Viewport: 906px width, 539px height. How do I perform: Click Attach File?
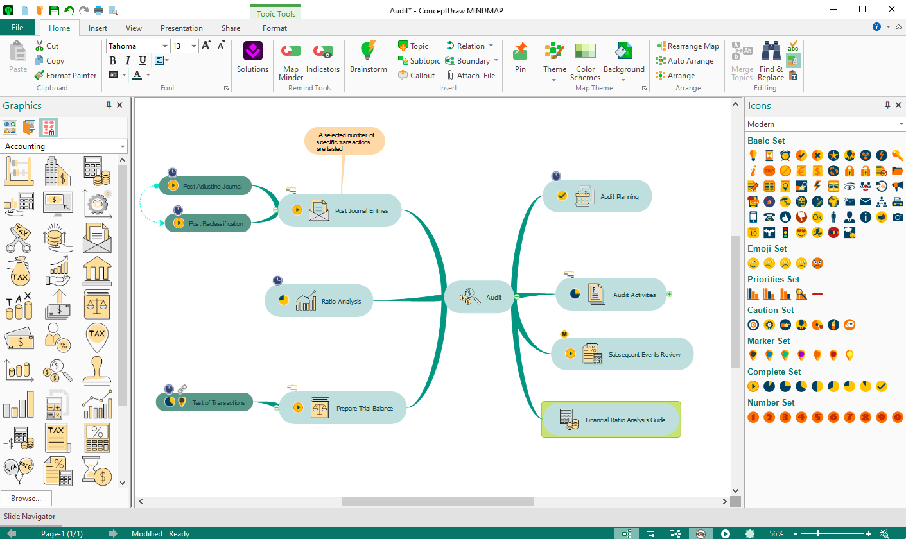click(471, 75)
